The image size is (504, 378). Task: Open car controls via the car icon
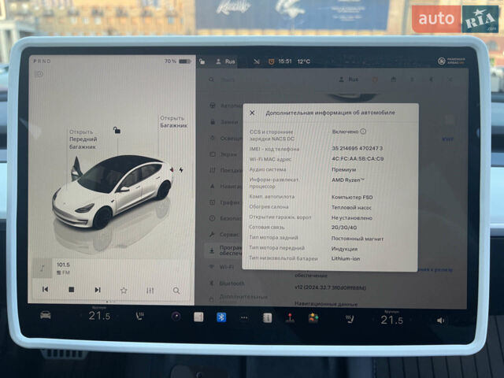coord(46,315)
